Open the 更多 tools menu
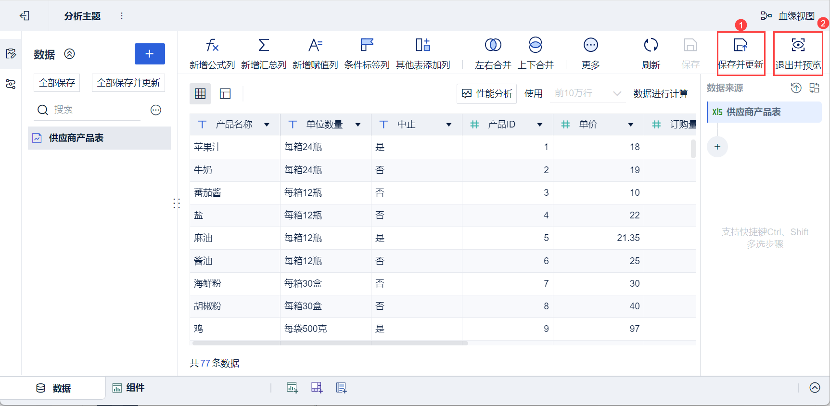Screen dimensions: 830x406 click(590, 54)
